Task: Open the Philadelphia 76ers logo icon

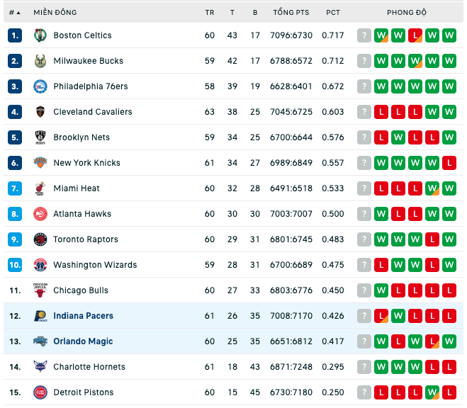Action: click(40, 86)
